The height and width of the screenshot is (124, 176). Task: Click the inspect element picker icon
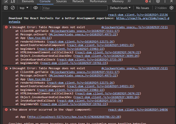coord(6,1)
